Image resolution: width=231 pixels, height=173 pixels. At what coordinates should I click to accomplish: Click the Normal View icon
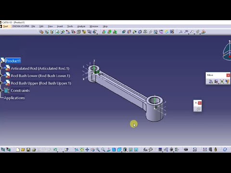click(109, 149)
